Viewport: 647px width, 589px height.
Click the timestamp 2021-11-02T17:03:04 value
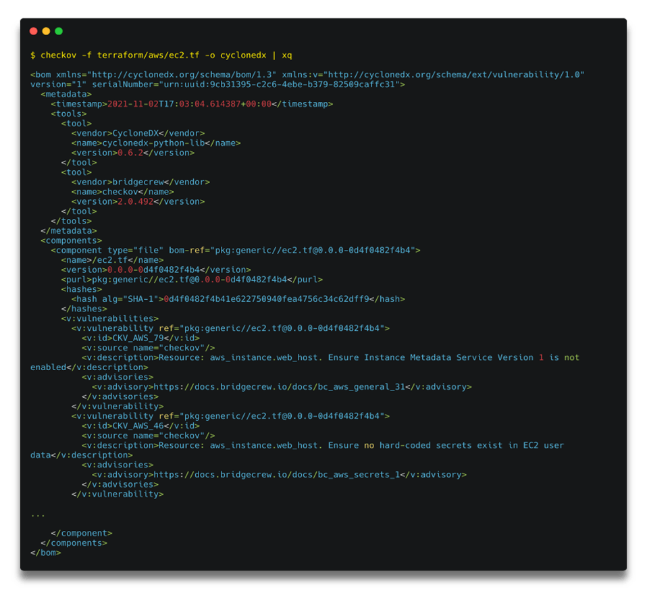coord(189,104)
